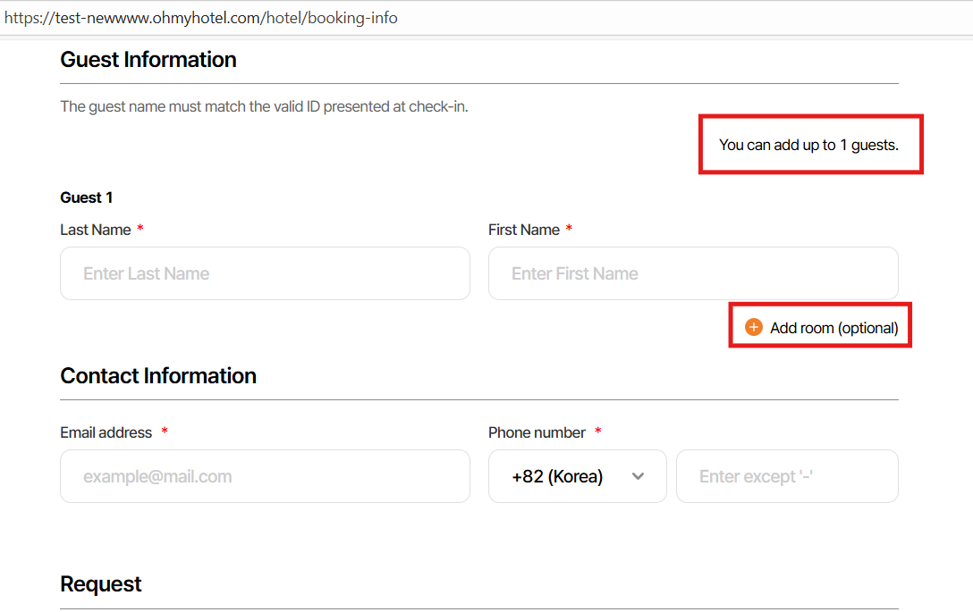The image size is (973, 612).
Task: Select the Contact Information section heading
Action: [158, 376]
